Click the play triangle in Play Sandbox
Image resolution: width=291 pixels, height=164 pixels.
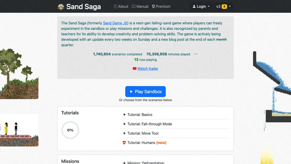click(x=131, y=91)
